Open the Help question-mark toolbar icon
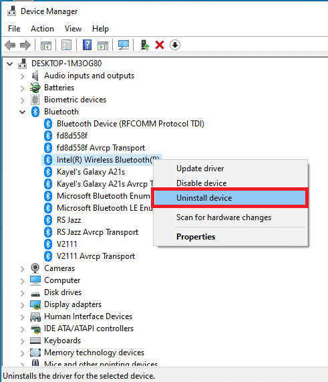The height and width of the screenshot is (382, 328). (x=87, y=45)
